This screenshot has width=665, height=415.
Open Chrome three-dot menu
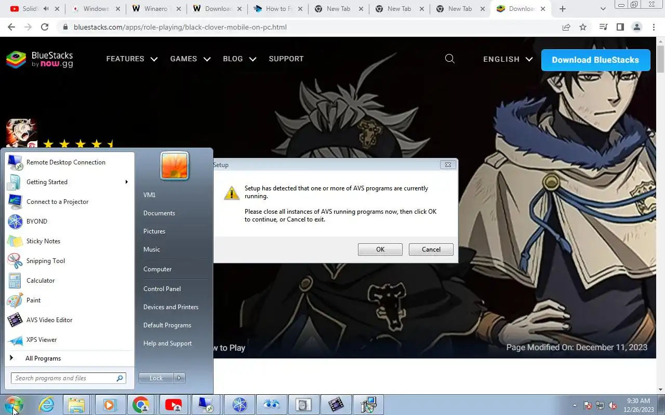click(654, 27)
